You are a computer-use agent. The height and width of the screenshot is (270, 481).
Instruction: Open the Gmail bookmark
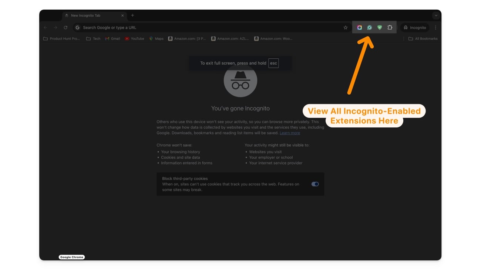click(x=112, y=38)
